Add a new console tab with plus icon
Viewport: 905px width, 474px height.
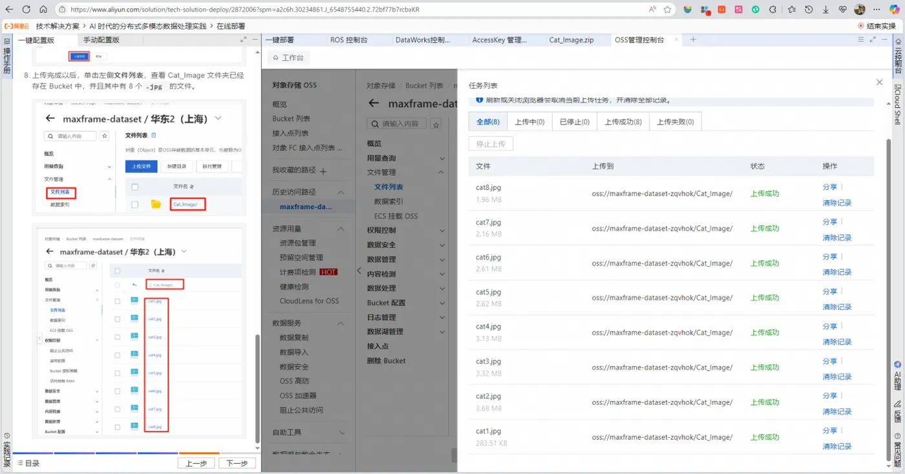(x=693, y=39)
